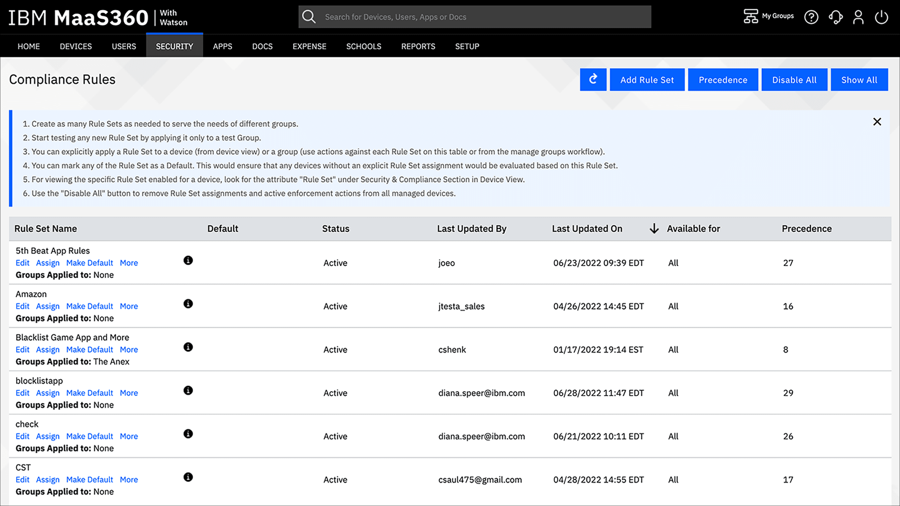The width and height of the screenshot is (900, 506).
Task: Open the help question mark icon
Action: 811,17
